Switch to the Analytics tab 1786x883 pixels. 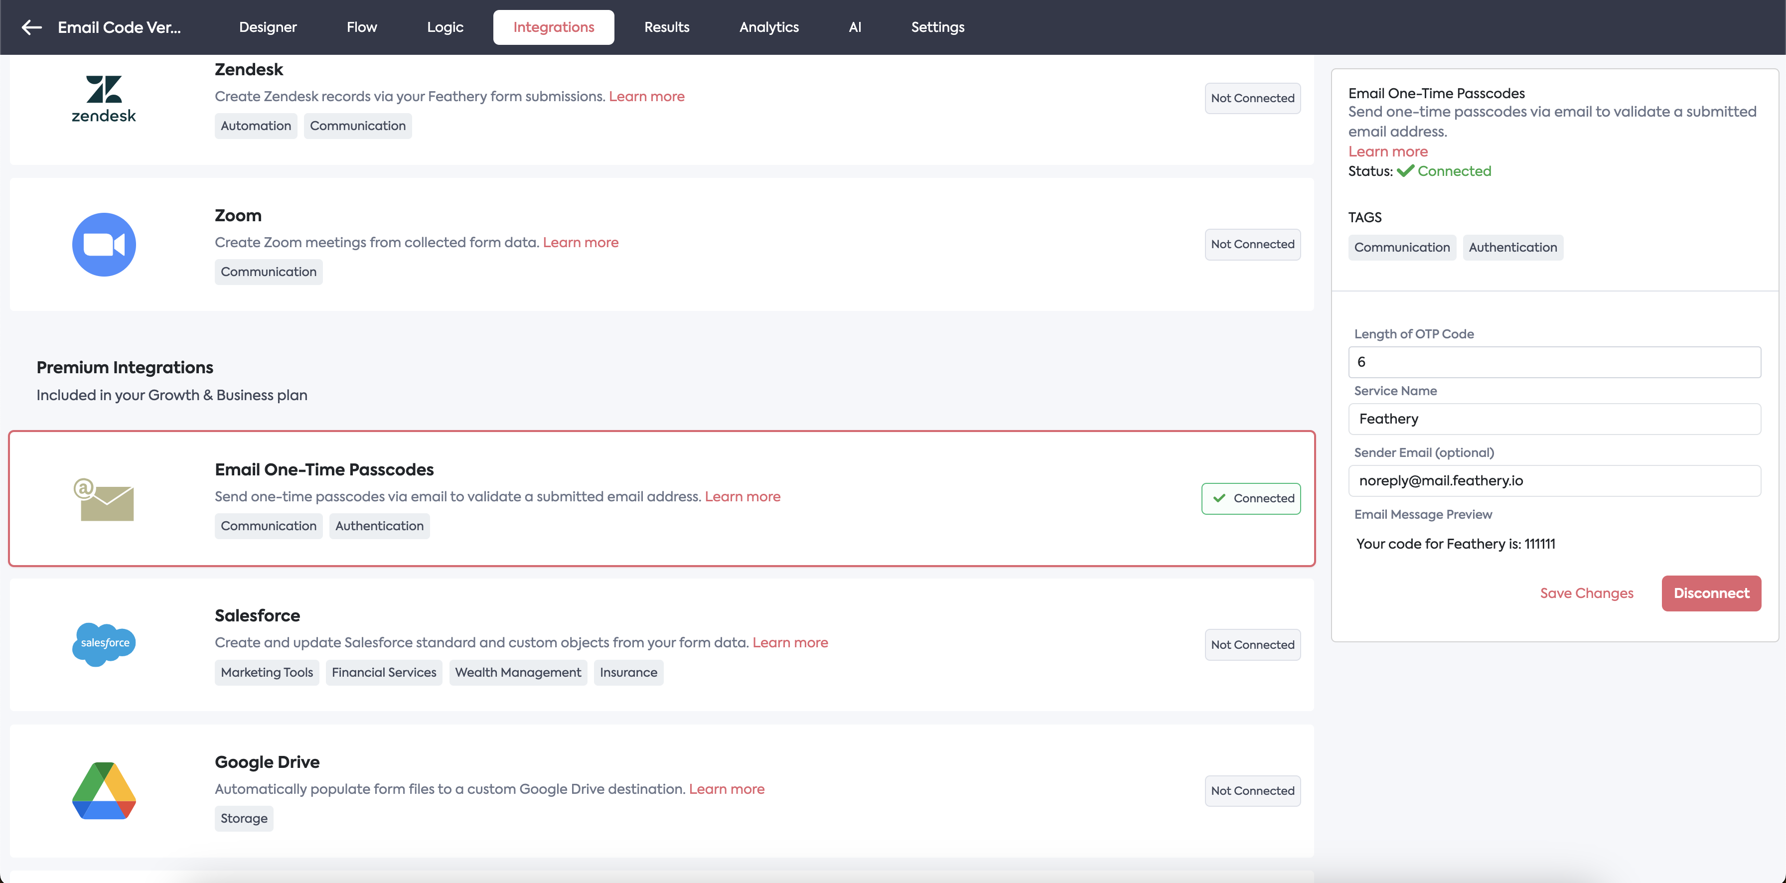(769, 27)
